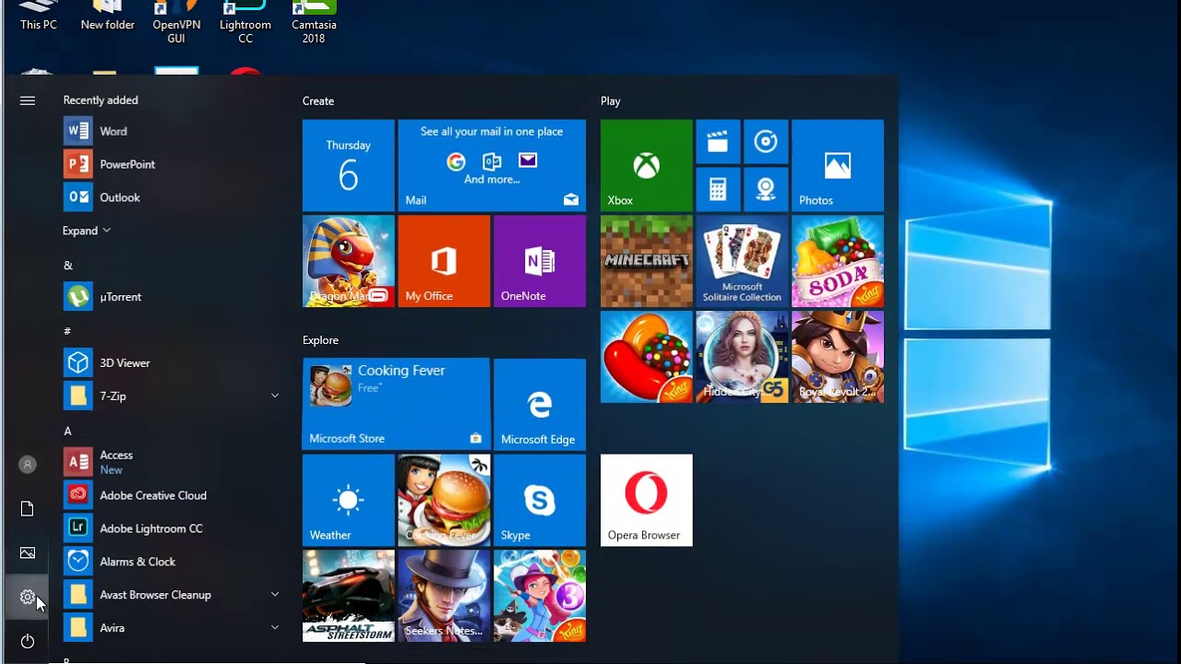Select the New folder desktop icon

pos(107,15)
